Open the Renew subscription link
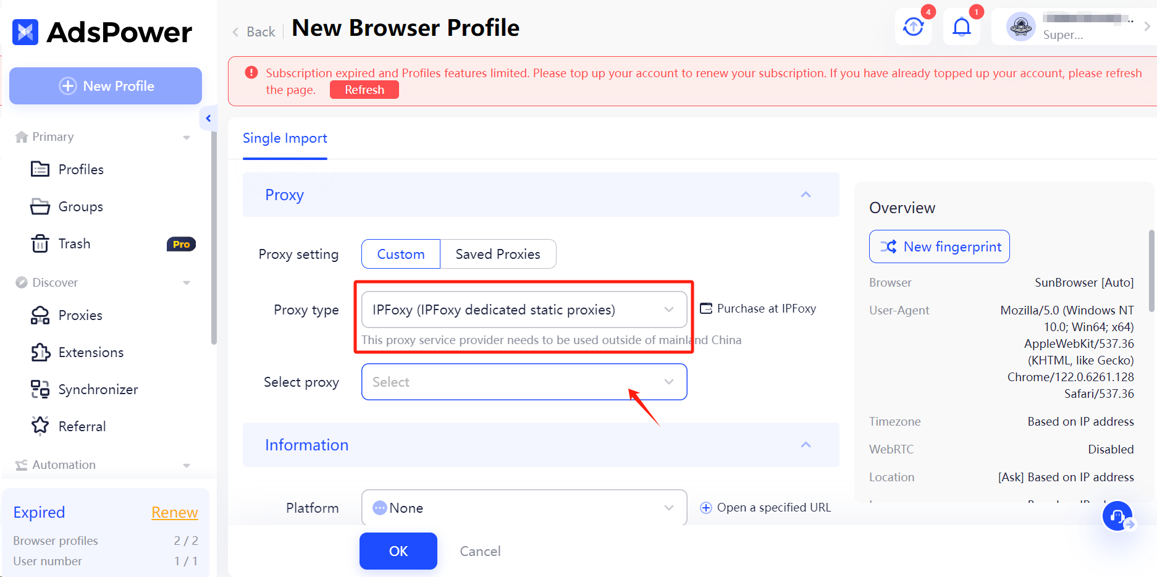This screenshot has width=1157, height=577. [175, 512]
